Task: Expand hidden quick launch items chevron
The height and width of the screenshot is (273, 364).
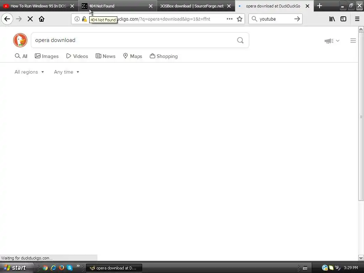Action: point(78,266)
